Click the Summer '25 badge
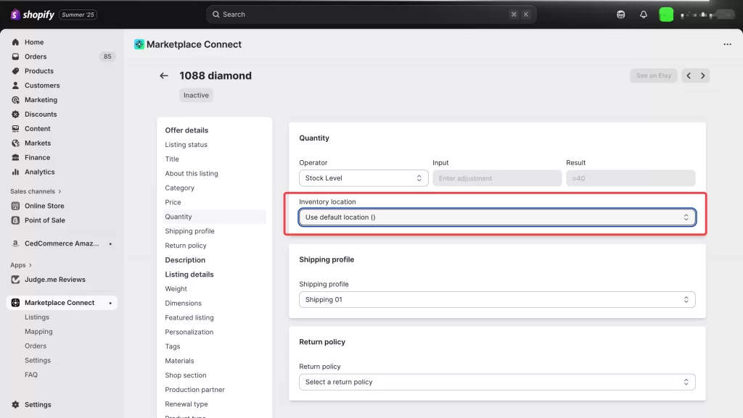 tap(78, 14)
